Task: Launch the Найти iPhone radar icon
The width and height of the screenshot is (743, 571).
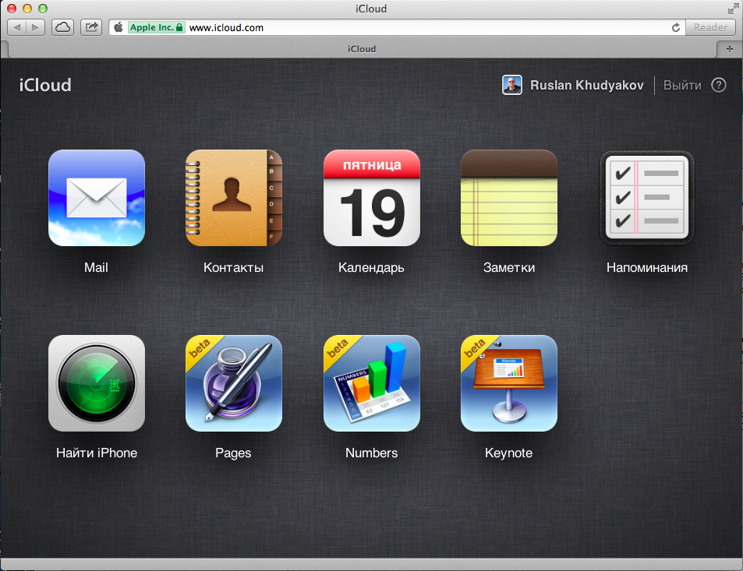Action: point(97,383)
